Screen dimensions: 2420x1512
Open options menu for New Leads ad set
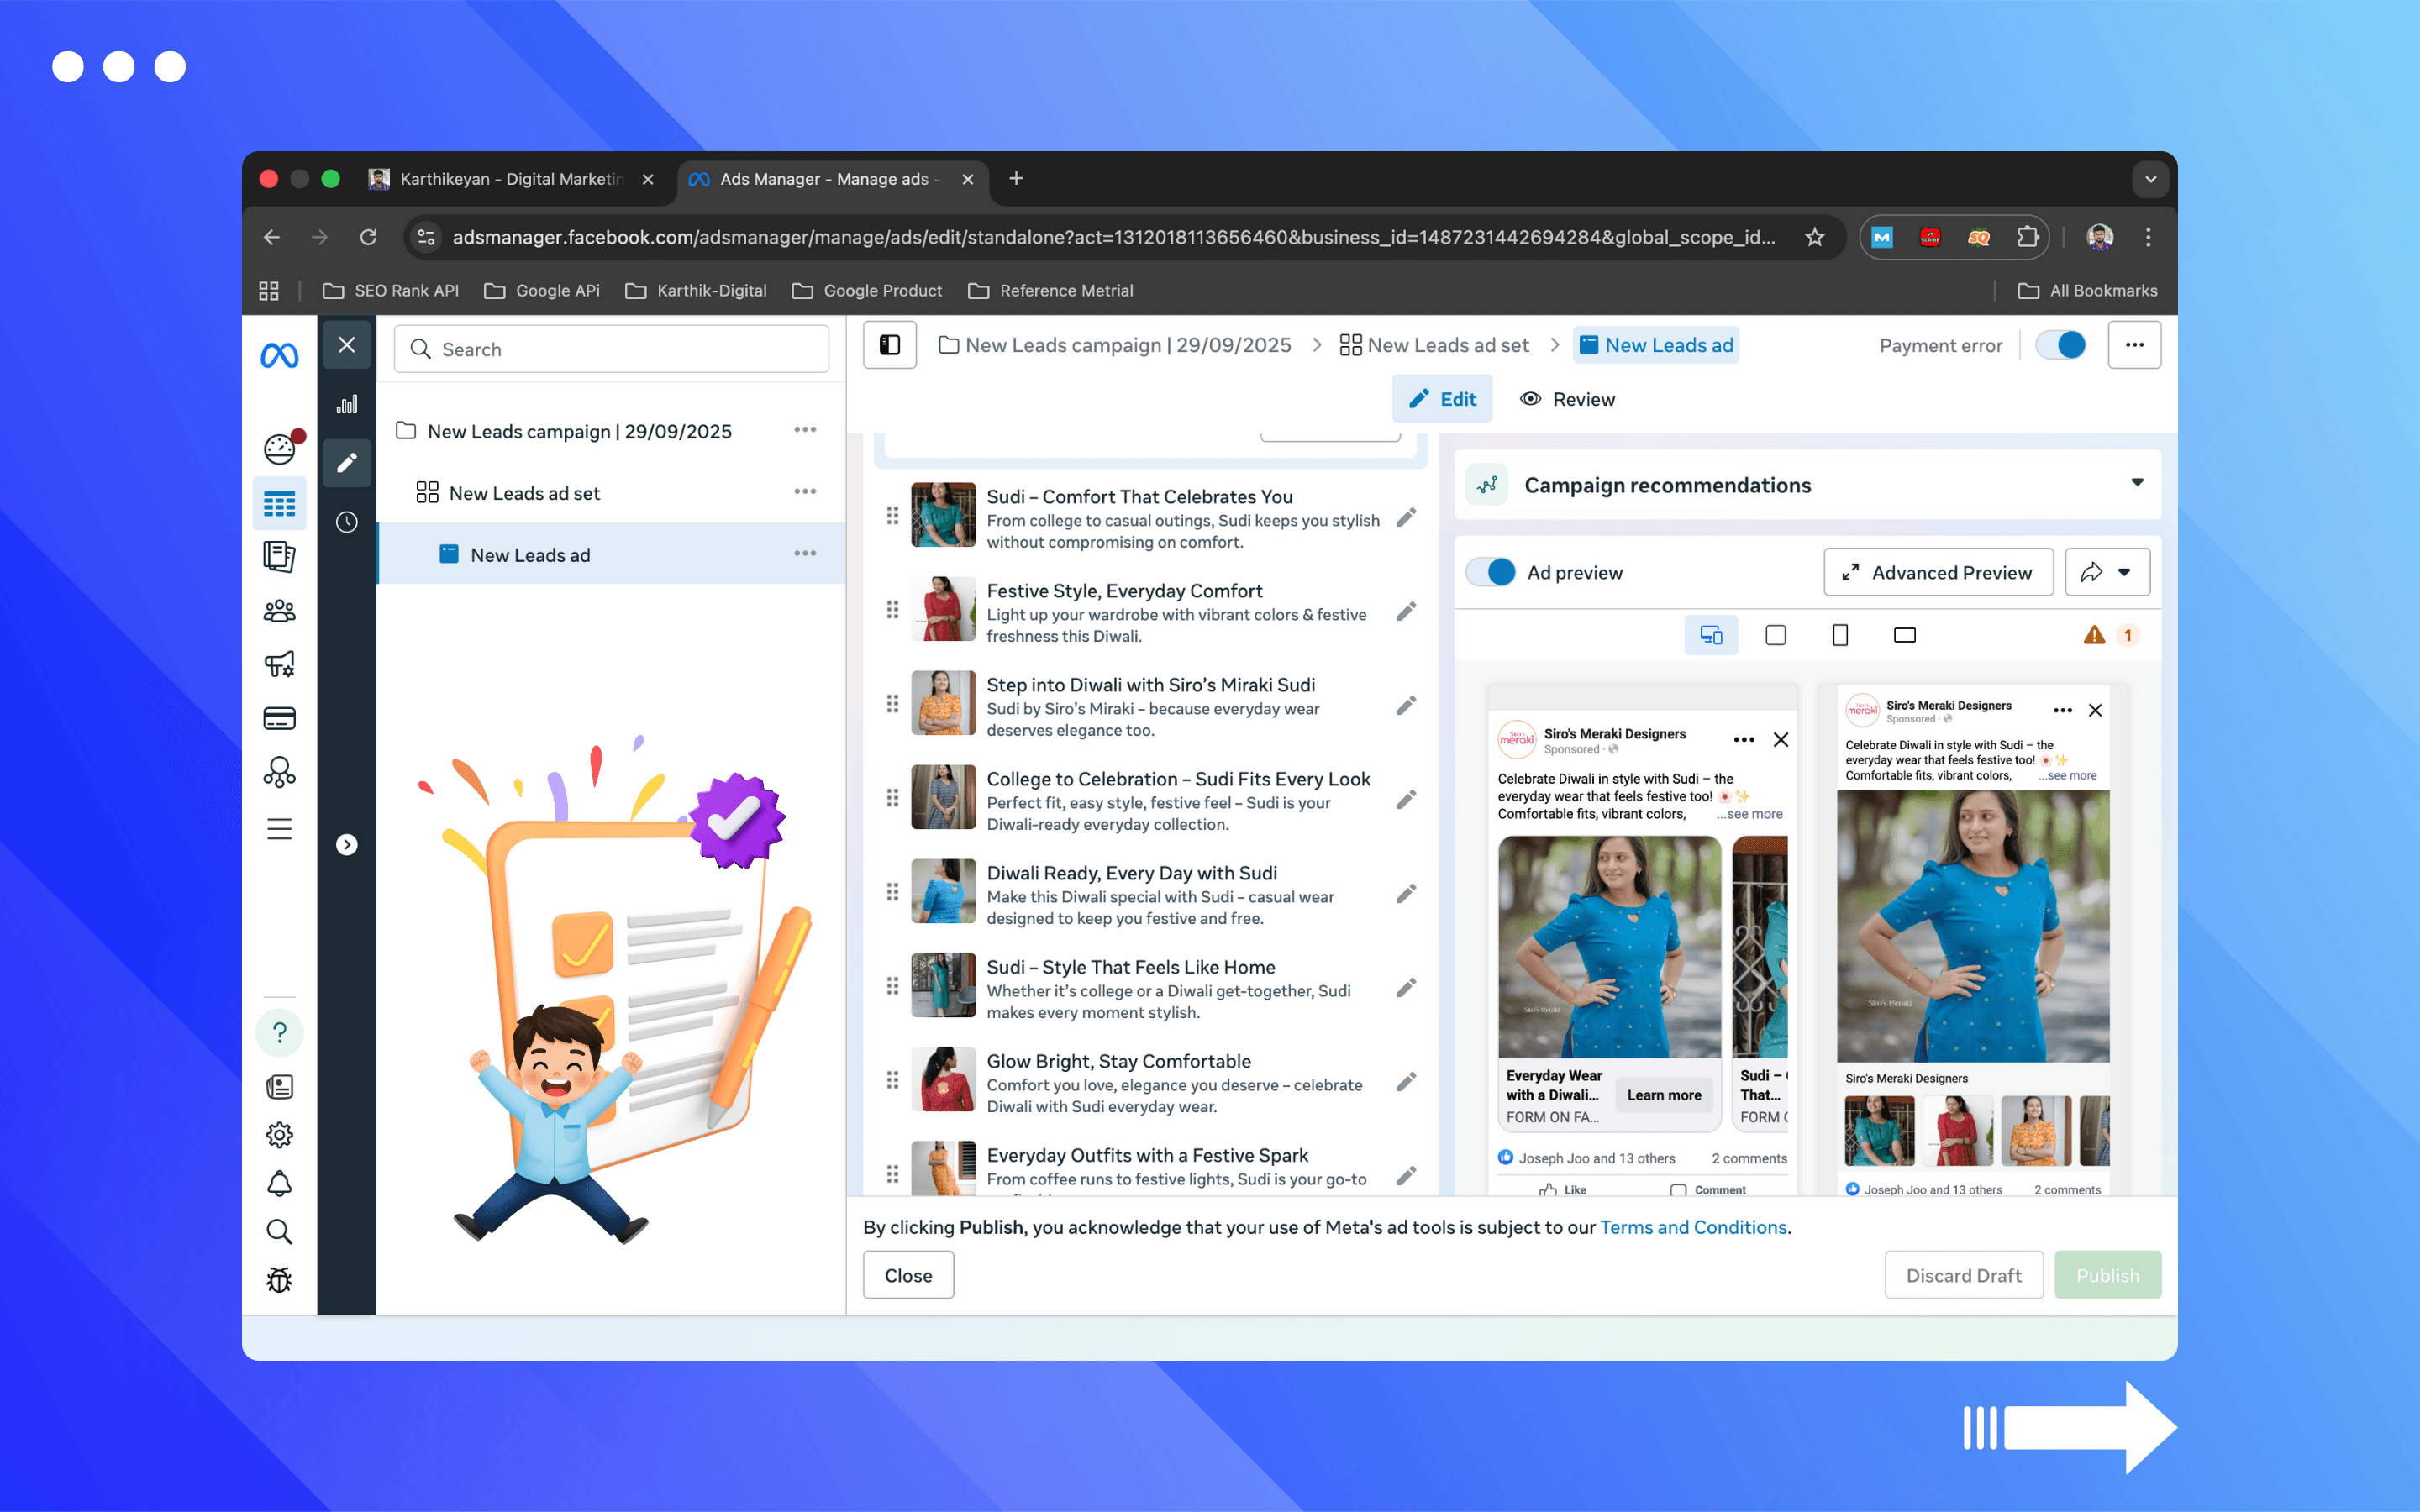point(805,492)
